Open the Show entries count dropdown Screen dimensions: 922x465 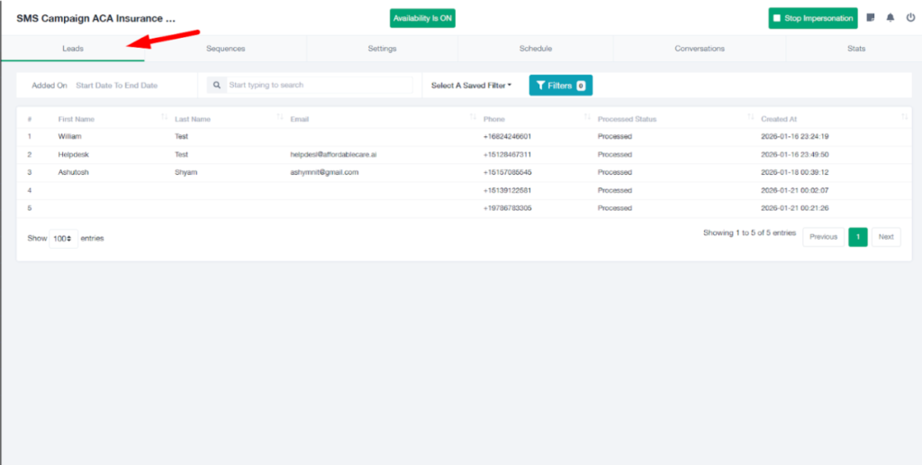[x=63, y=238]
